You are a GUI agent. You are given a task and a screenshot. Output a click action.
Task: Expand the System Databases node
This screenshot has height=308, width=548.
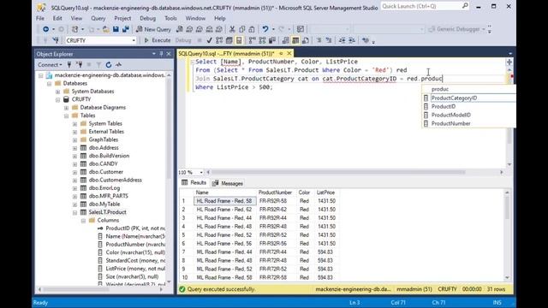coord(57,92)
